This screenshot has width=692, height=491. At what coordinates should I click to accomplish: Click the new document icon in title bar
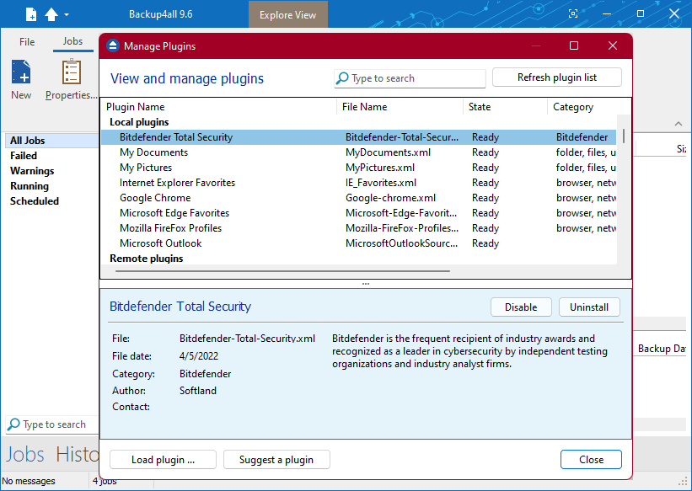pyautogui.click(x=31, y=14)
